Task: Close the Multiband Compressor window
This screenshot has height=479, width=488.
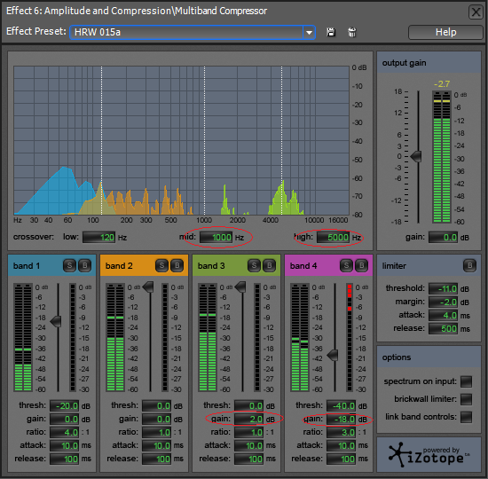Action: [476, 12]
